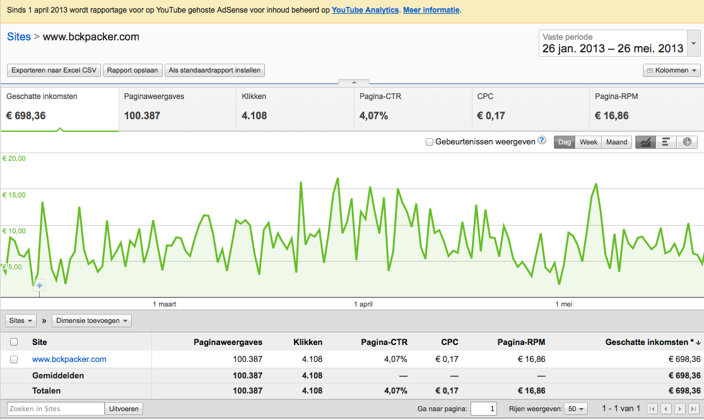Screen dimensions: 704x420
Task: Switch chart granularity to Week
Action: (588, 143)
